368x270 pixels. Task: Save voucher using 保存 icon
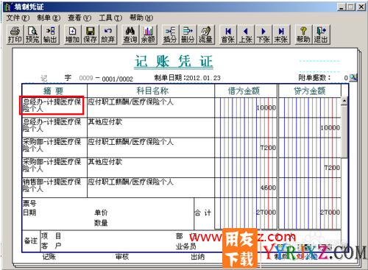90,35
